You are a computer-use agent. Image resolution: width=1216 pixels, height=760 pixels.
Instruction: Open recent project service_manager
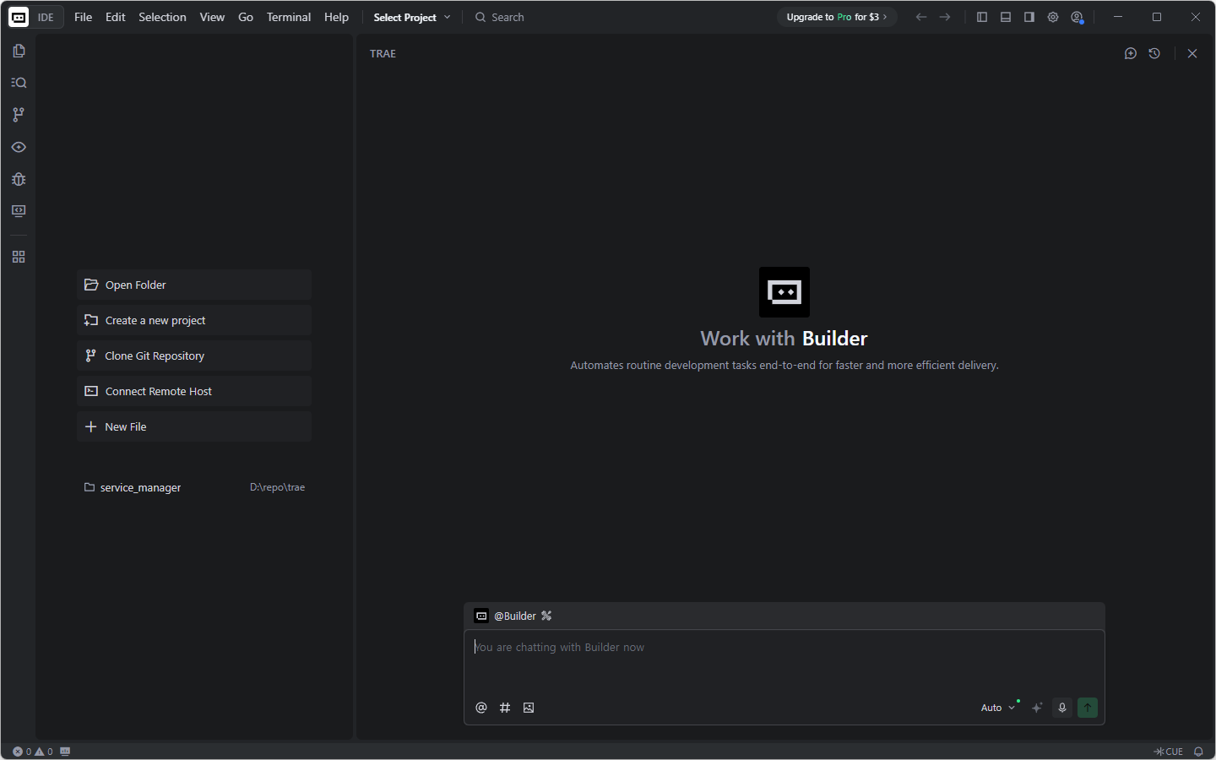tap(194, 487)
